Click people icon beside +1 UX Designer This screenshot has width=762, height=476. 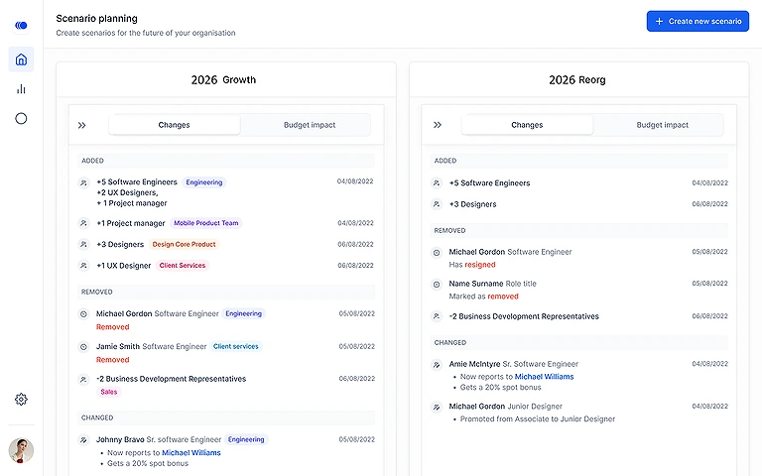pos(83,266)
